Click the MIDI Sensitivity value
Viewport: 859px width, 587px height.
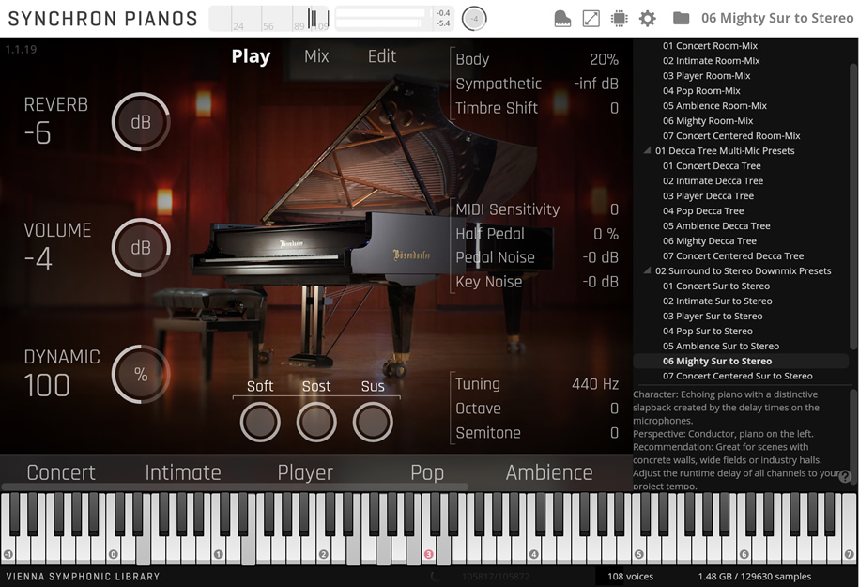[x=614, y=209]
